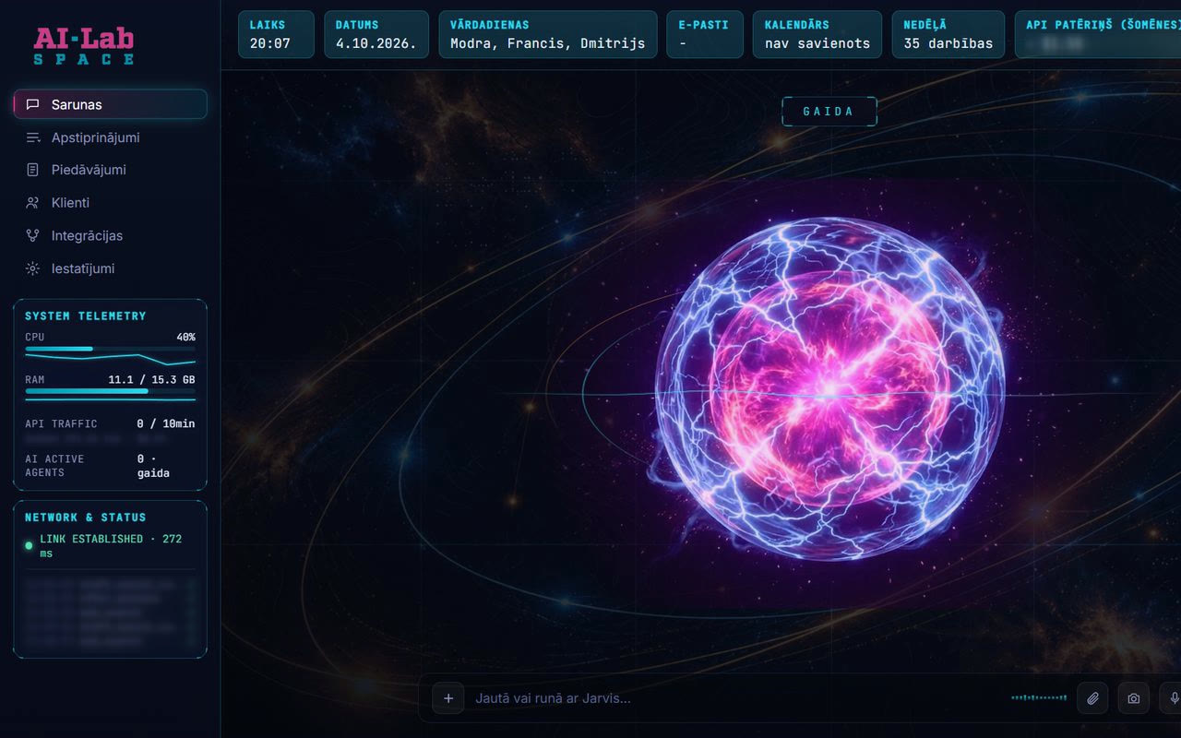Click the RAM value "11.1 / 15.3 GB"
1181x738 pixels.
pos(151,380)
